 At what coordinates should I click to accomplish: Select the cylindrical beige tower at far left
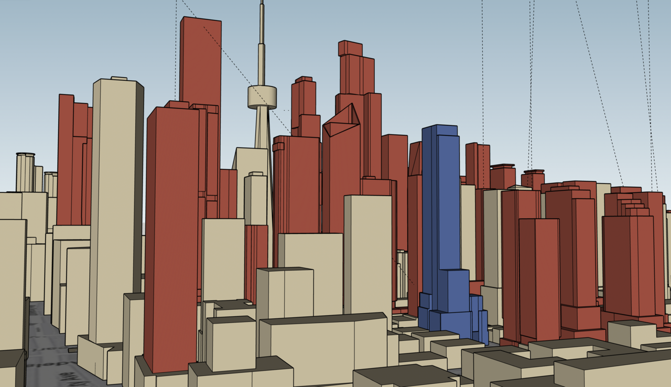pos(25,172)
